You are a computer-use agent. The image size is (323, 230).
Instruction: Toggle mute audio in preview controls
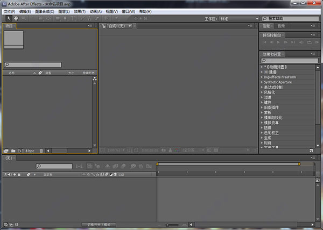point(301,42)
